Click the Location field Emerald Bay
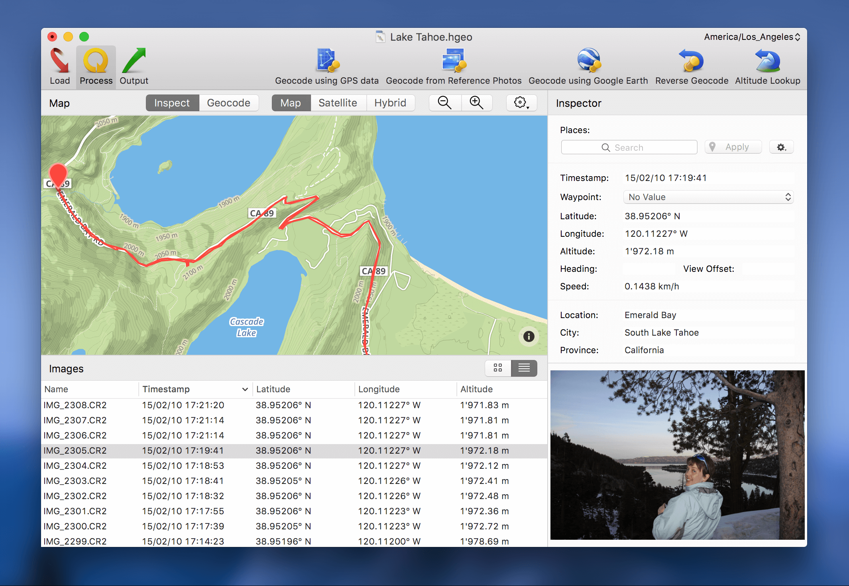 tap(708, 315)
